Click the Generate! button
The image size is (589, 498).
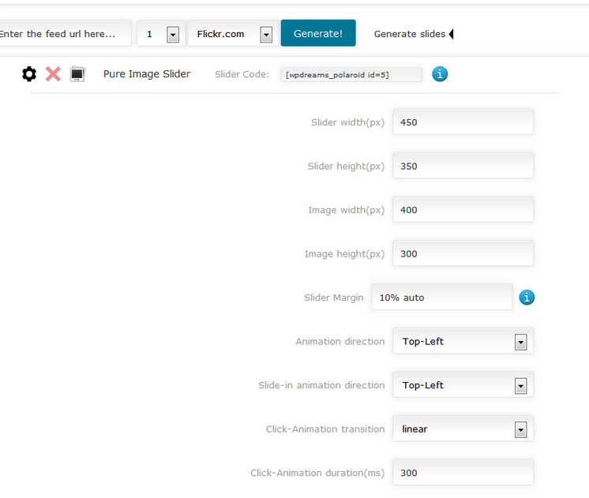318,33
